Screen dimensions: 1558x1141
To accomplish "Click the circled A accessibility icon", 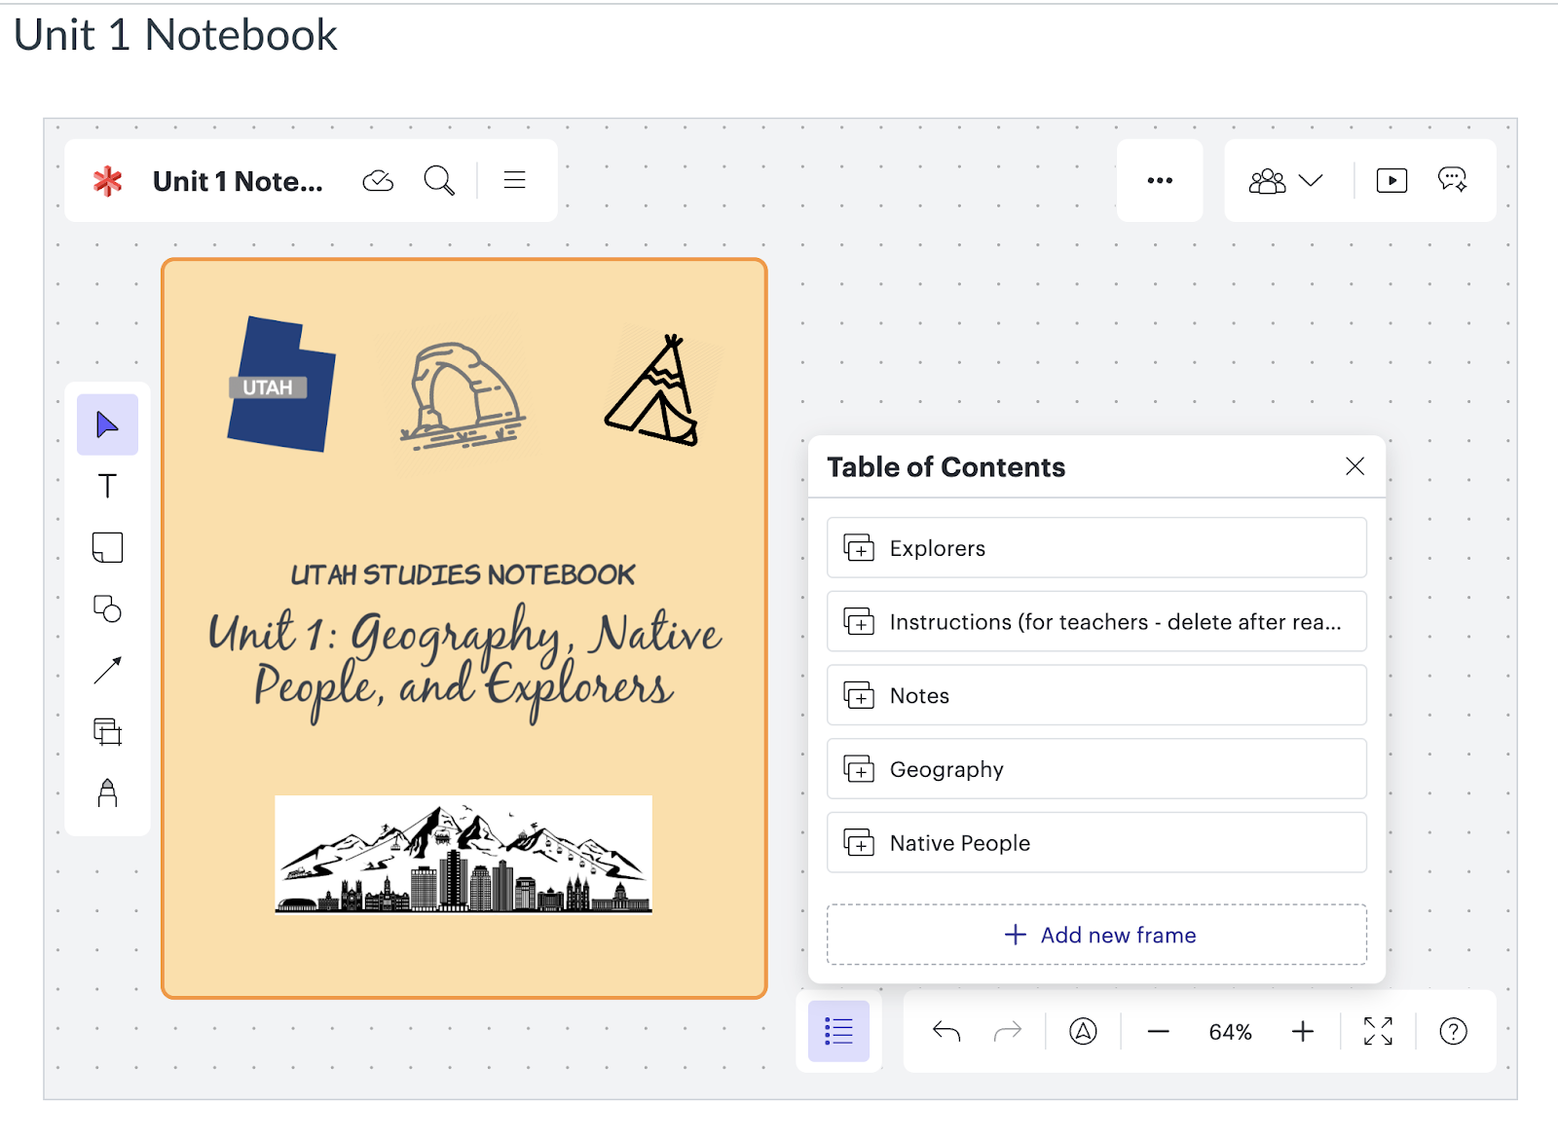I will (x=1083, y=1031).
